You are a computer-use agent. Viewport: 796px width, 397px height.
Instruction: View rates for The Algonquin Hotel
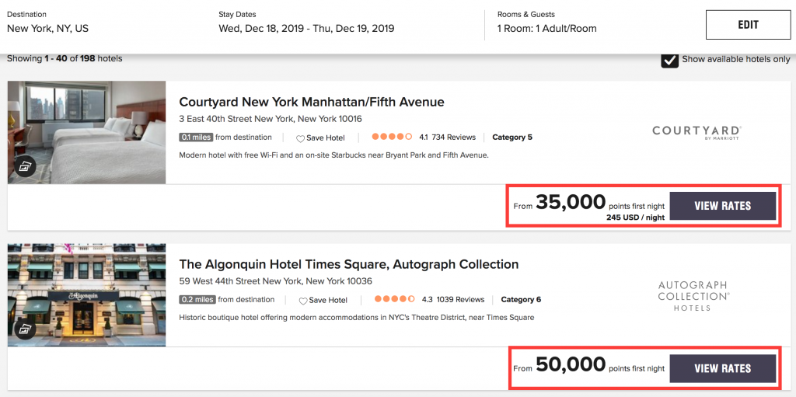click(x=722, y=368)
